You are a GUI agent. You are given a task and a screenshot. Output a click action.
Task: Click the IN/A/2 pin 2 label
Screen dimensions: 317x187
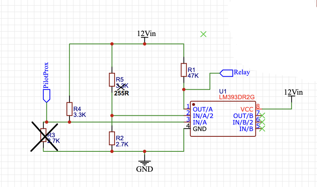pos(203,116)
